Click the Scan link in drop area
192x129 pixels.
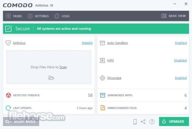(x=63, y=67)
